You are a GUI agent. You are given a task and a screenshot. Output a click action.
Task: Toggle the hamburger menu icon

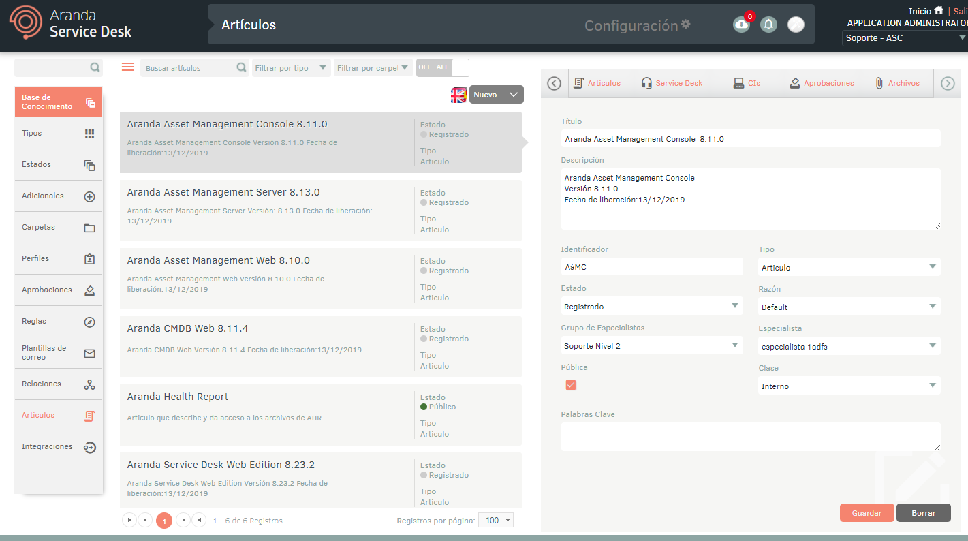(x=128, y=67)
